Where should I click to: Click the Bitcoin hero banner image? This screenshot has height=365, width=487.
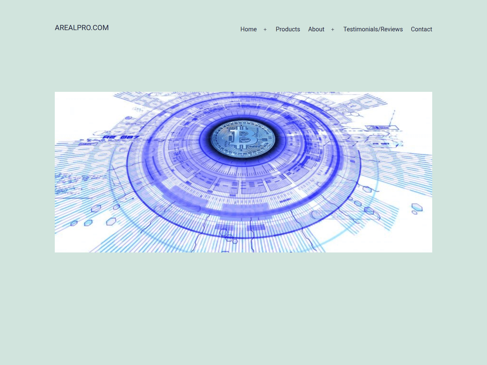click(x=243, y=172)
